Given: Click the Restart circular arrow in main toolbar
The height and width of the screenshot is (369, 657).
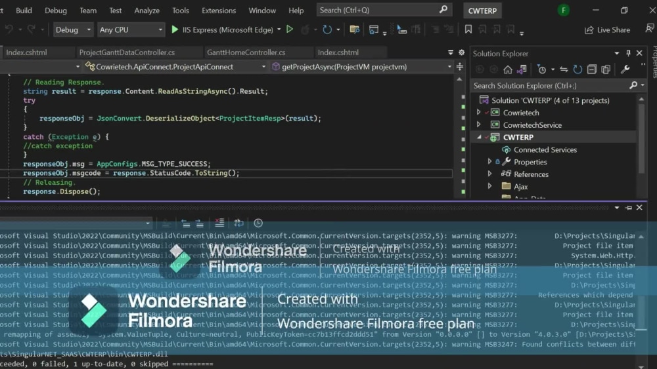Looking at the screenshot, I should pyautogui.click(x=327, y=29).
